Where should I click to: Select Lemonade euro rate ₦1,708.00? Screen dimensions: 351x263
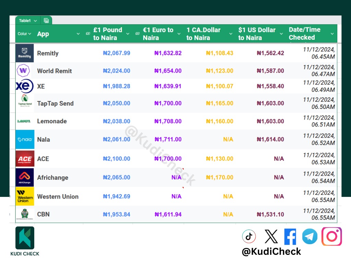pyautogui.click(x=168, y=121)
